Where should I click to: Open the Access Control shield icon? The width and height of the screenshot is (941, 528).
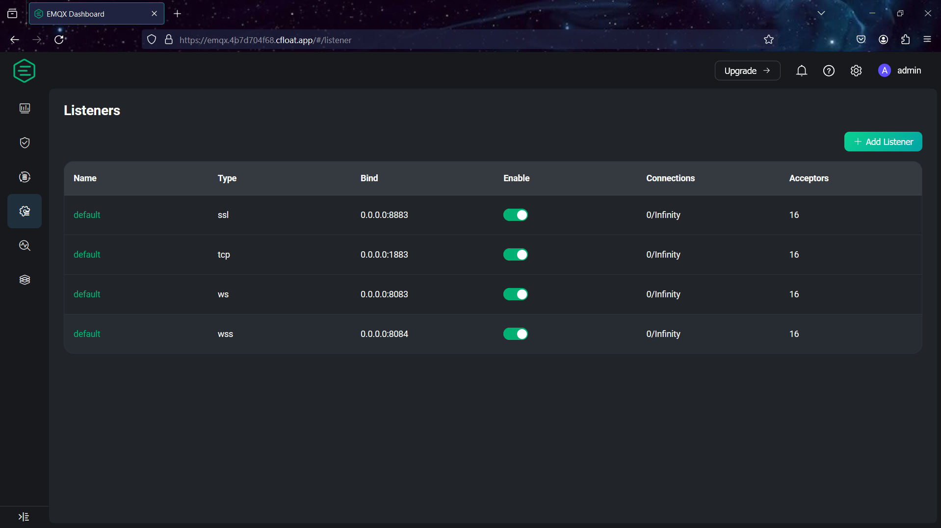(25, 143)
